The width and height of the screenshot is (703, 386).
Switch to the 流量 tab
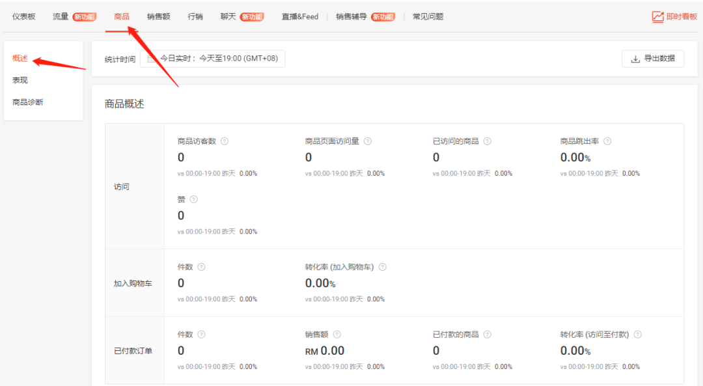click(x=60, y=16)
